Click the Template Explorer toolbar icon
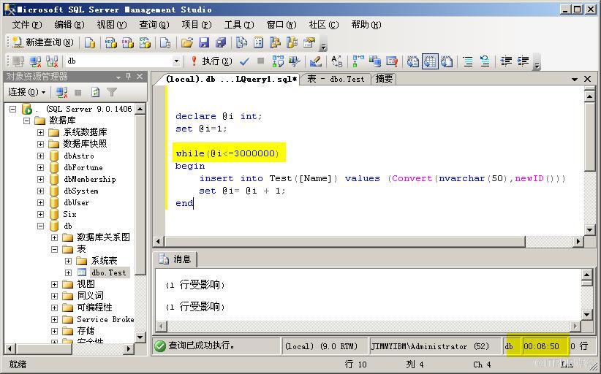Image resolution: width=601 pixels, height=374 pixels. [292, 42]
